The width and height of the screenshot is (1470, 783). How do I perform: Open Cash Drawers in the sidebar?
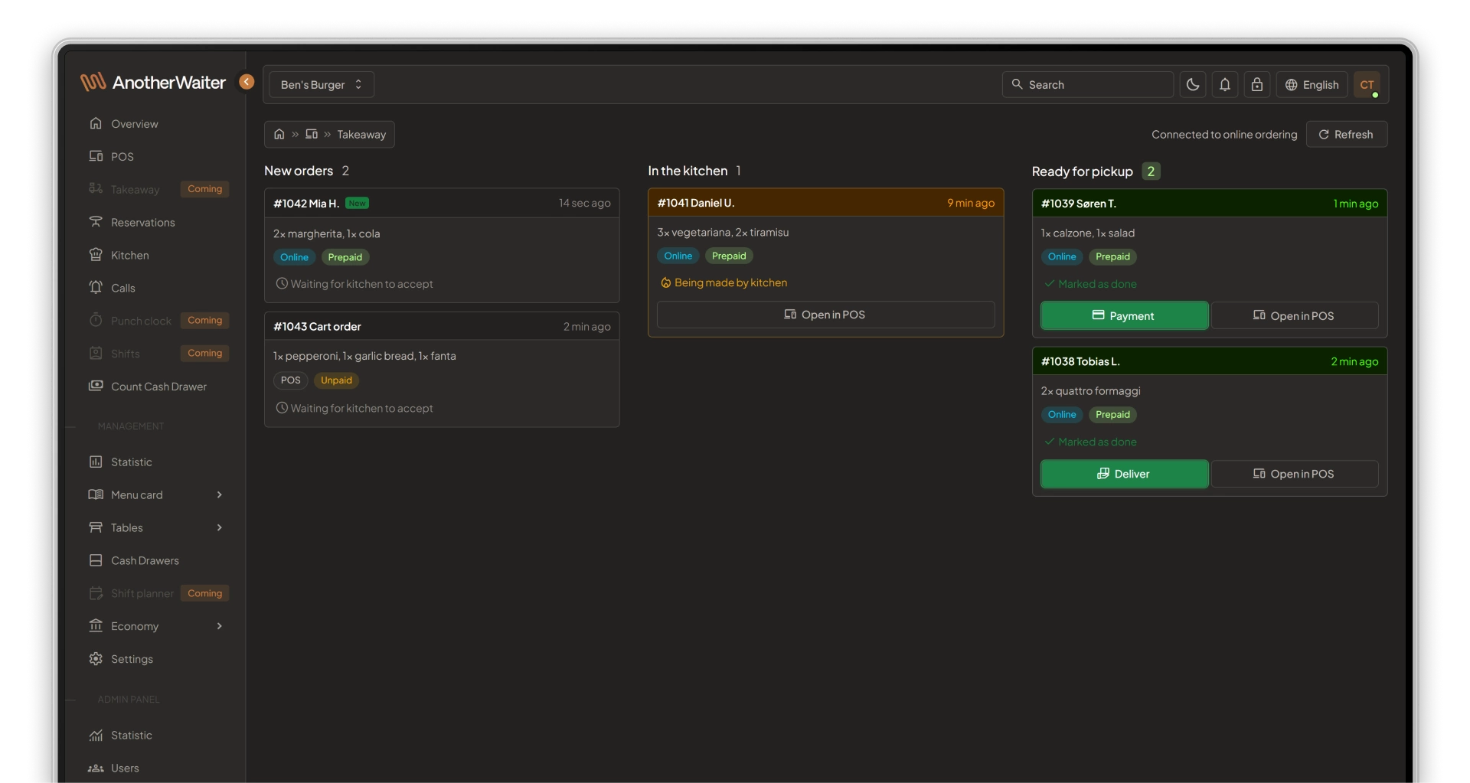click(158, 560)
